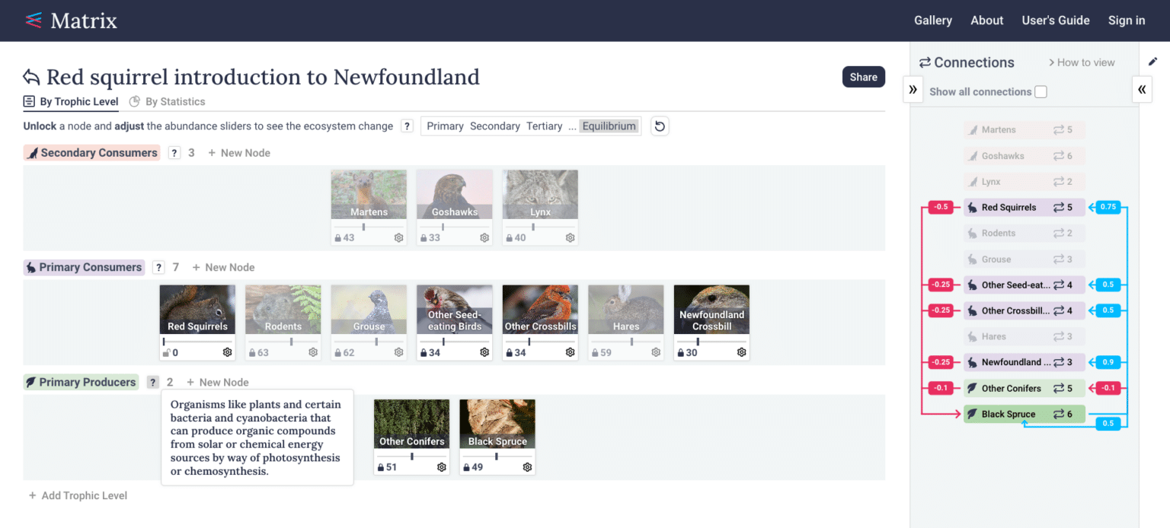Open settings gear on Grouse card
1170x528 pixels.
pos(398,353)
